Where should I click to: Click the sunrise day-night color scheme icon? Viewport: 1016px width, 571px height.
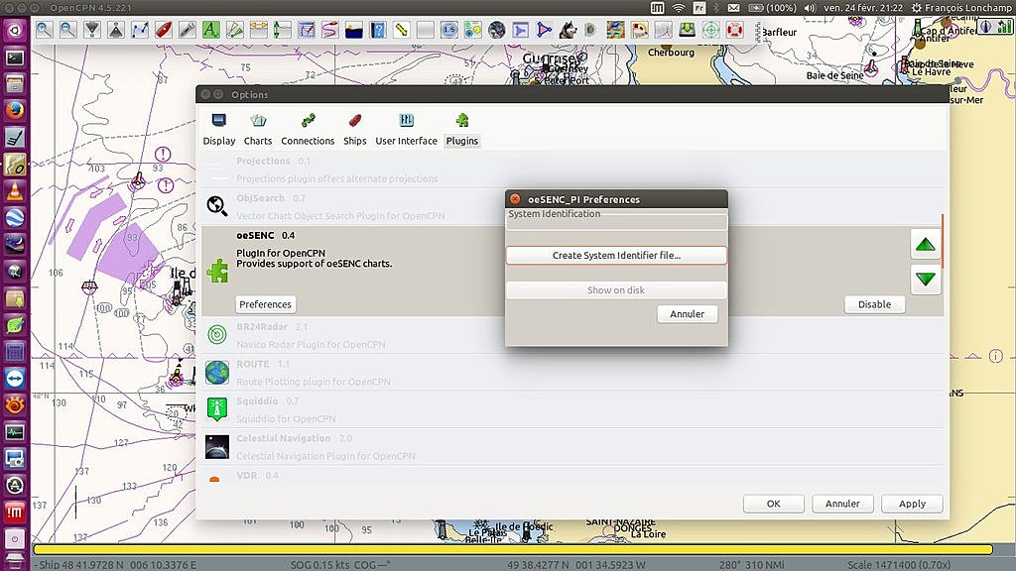pos(354,30)
